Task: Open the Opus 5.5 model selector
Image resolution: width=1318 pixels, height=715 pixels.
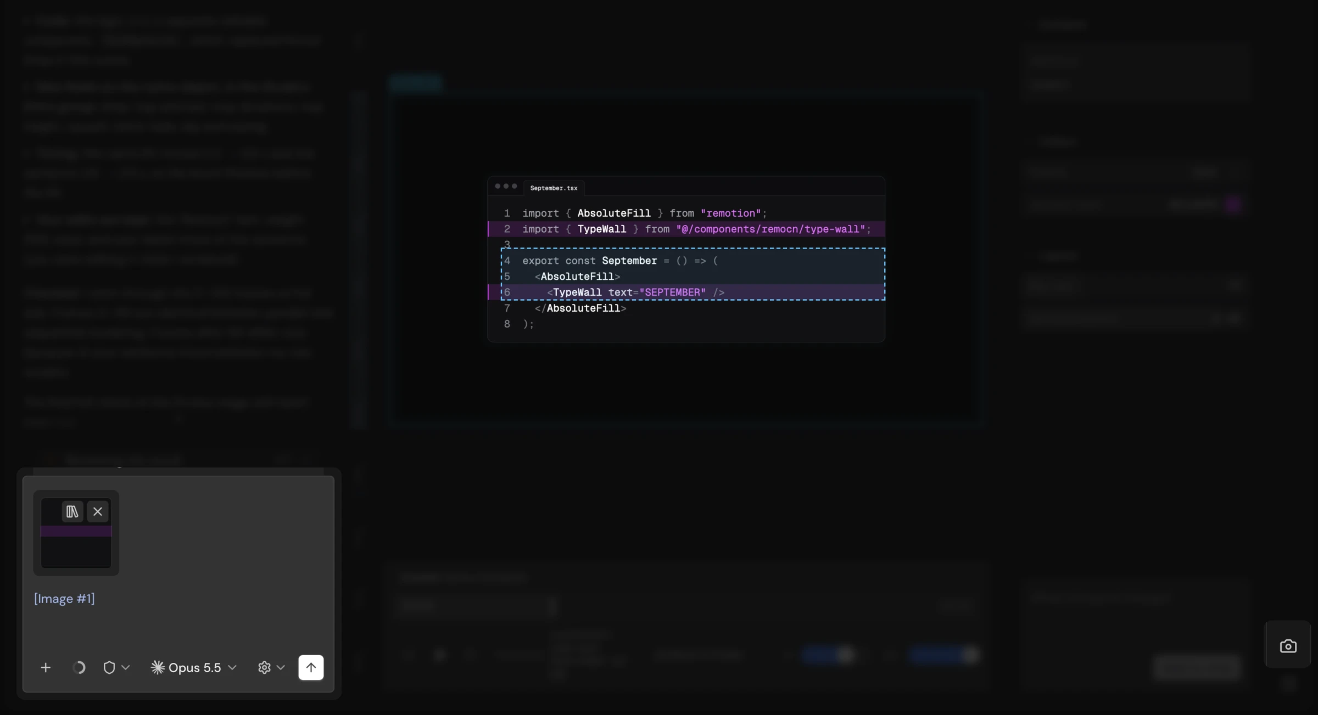Action: coord(193,667)
